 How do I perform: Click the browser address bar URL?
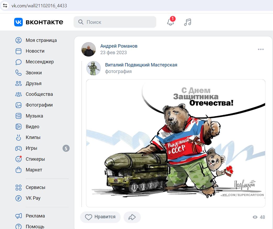(39, 6)
